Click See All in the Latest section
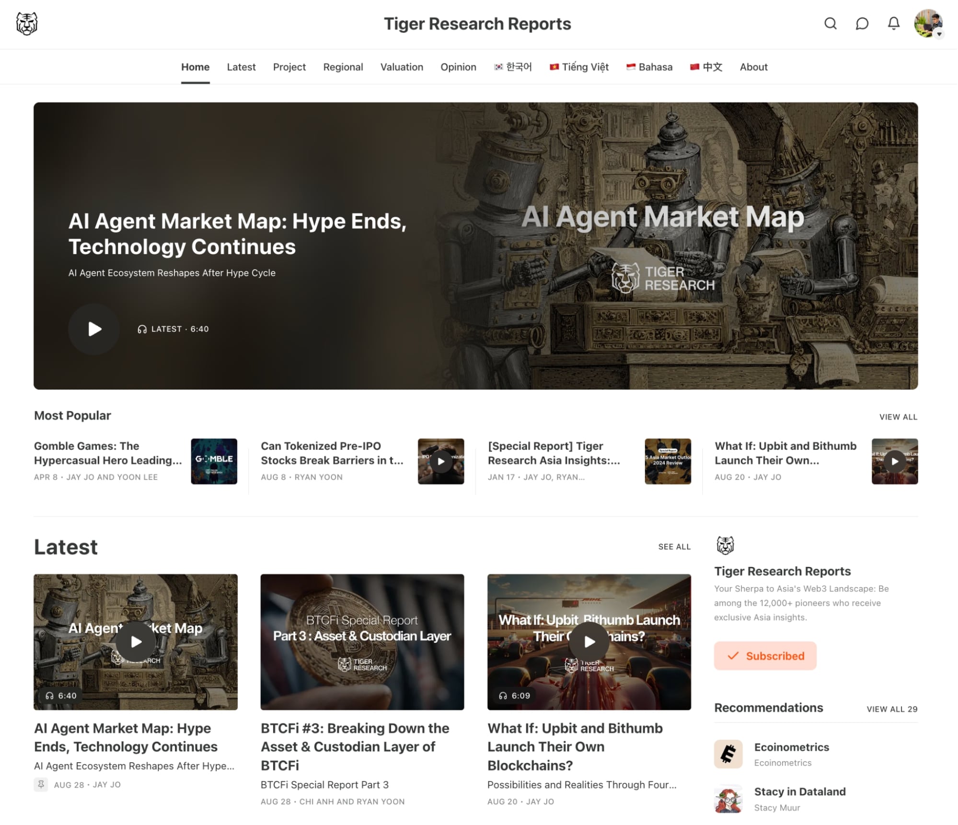 tap(674, 547)
